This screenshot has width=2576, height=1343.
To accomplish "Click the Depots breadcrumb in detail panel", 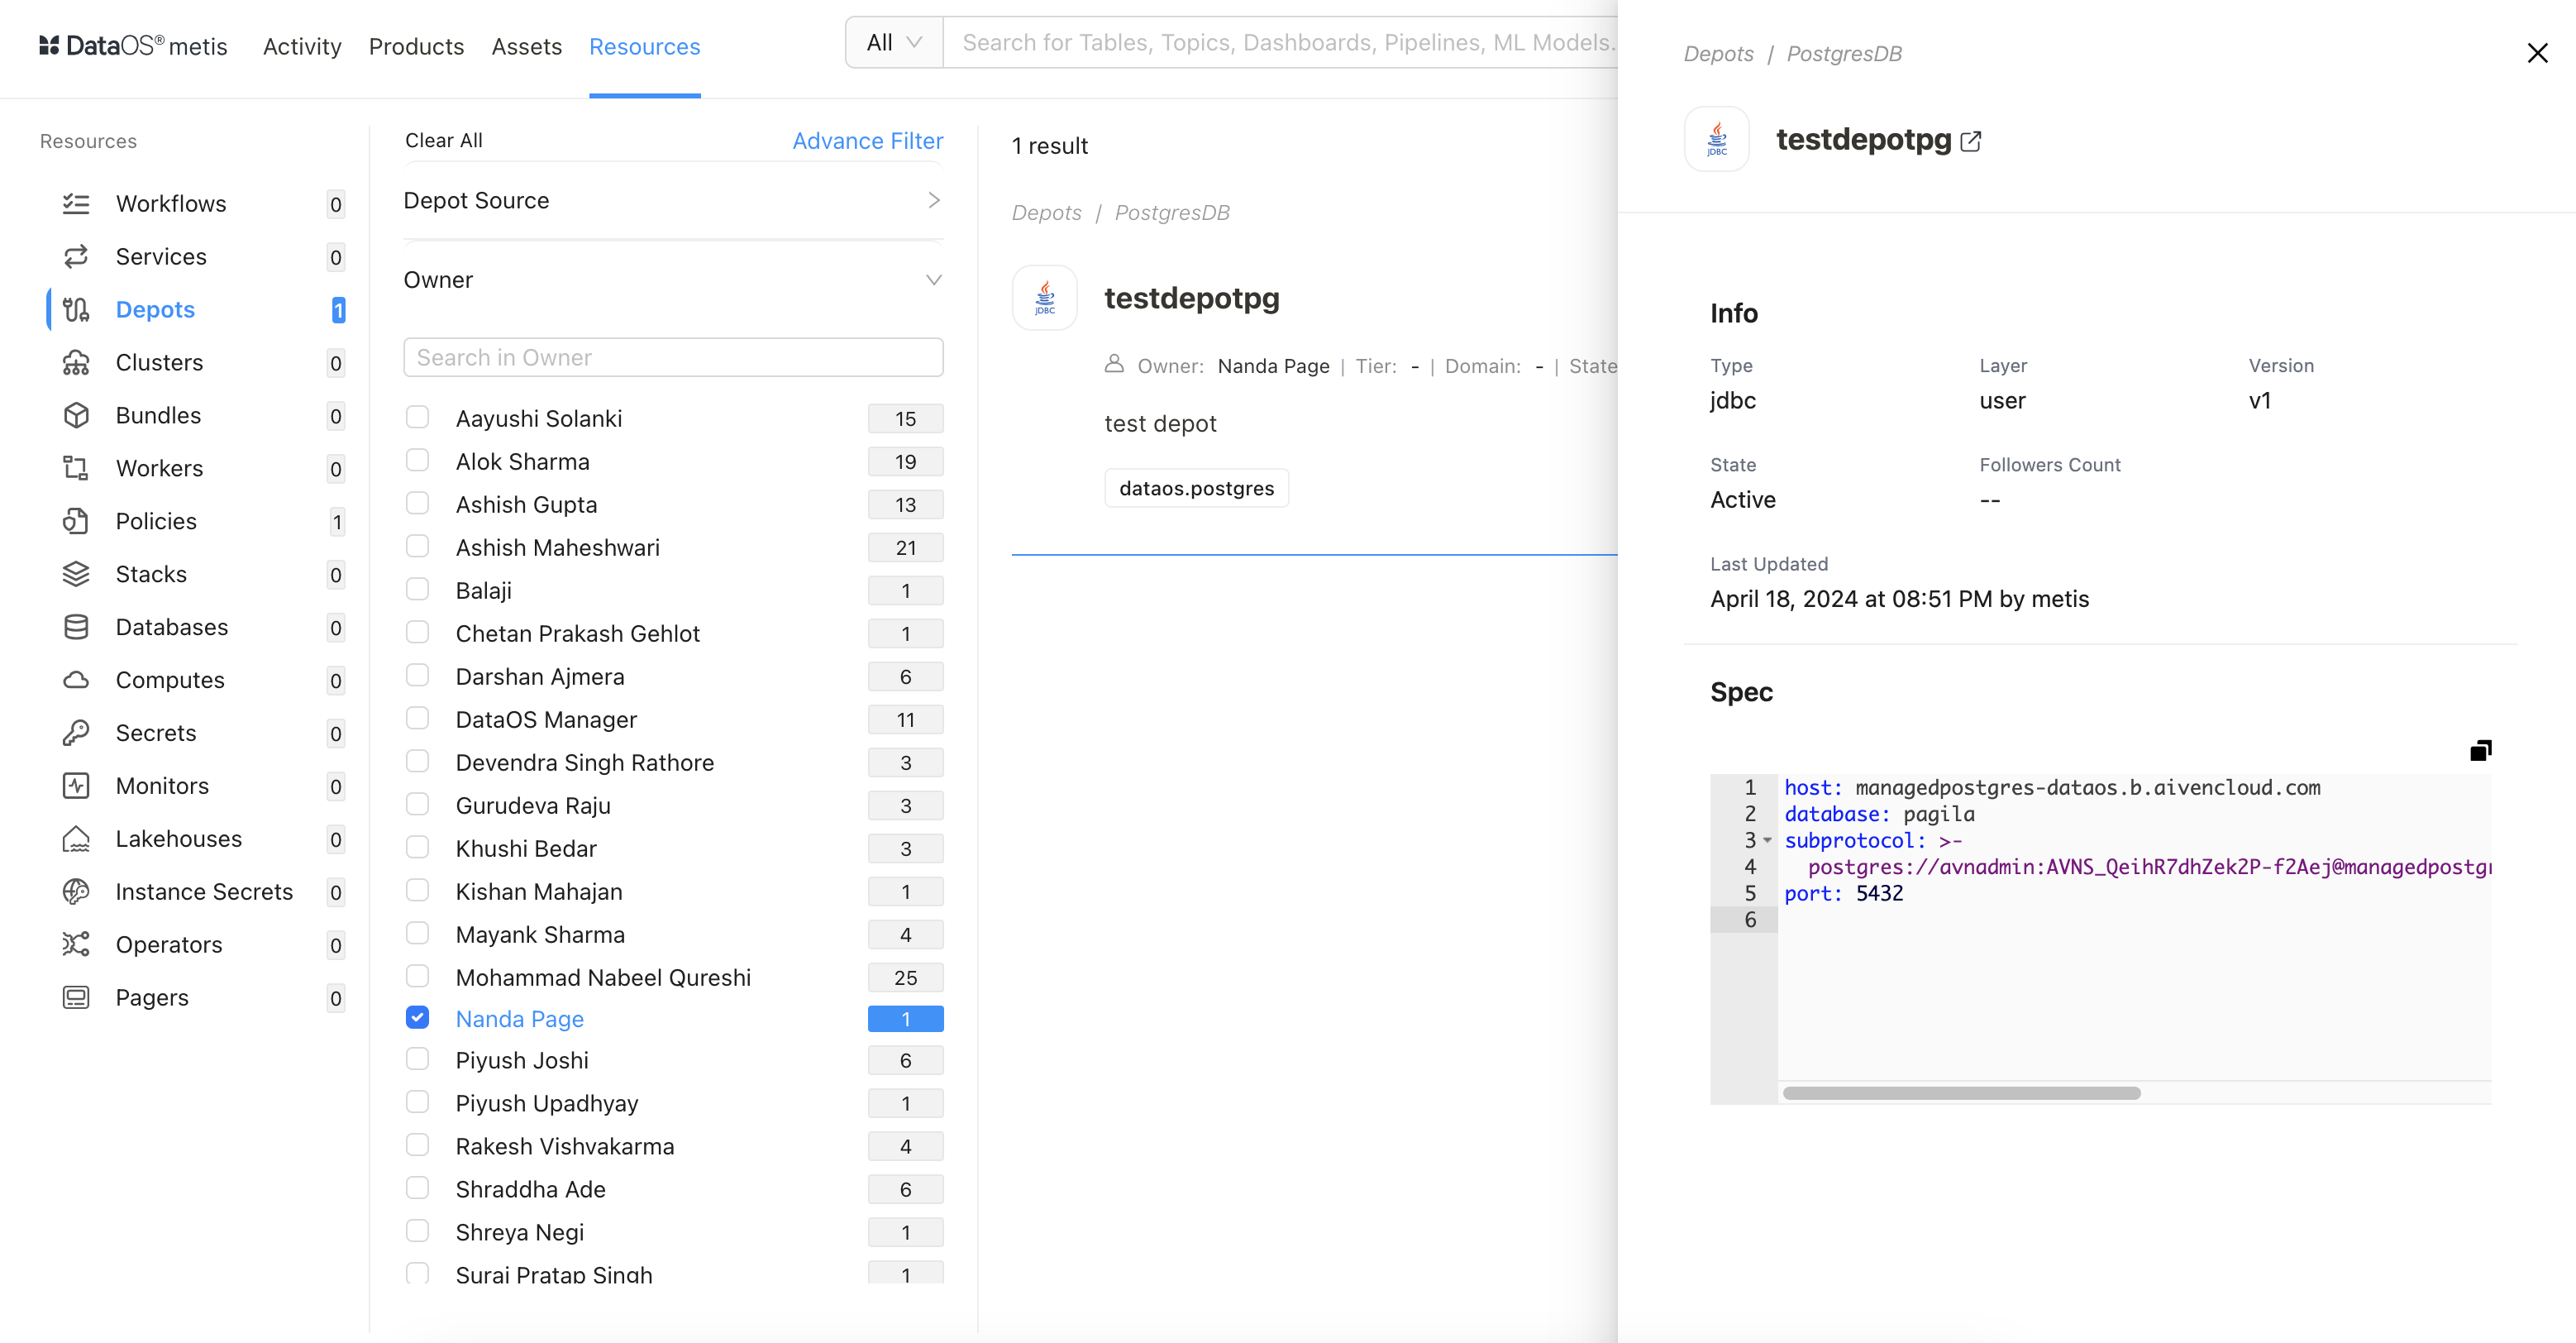I will coord(1718,54).
